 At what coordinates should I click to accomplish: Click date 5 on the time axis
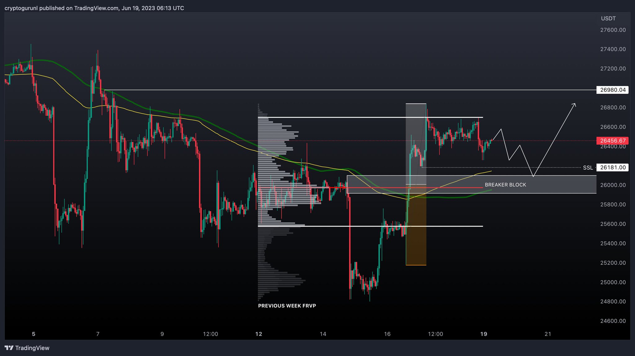(34, 334)
